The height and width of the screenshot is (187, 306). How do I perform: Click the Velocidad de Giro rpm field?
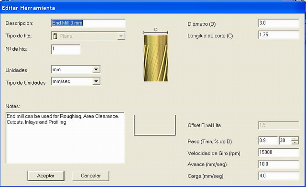tap(279, 152)
